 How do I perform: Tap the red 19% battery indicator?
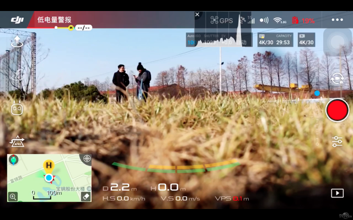tap(303, 20)
